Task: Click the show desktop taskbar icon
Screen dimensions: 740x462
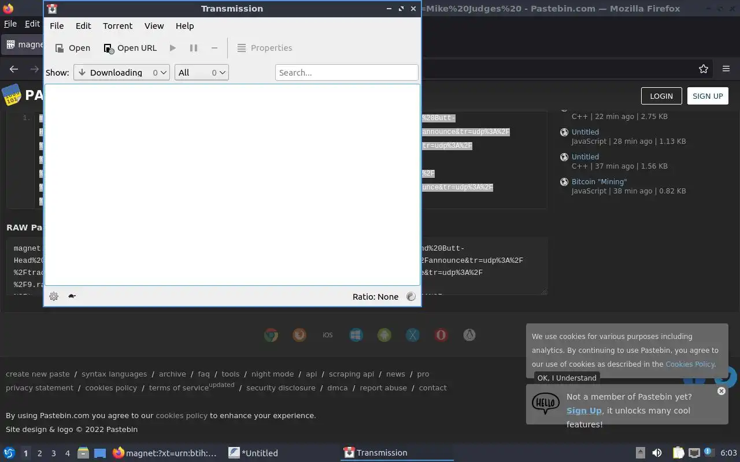Action: [100, 453]
